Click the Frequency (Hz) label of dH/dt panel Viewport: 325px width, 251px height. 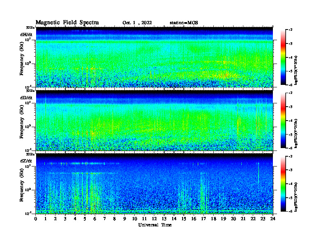(22, 59)
